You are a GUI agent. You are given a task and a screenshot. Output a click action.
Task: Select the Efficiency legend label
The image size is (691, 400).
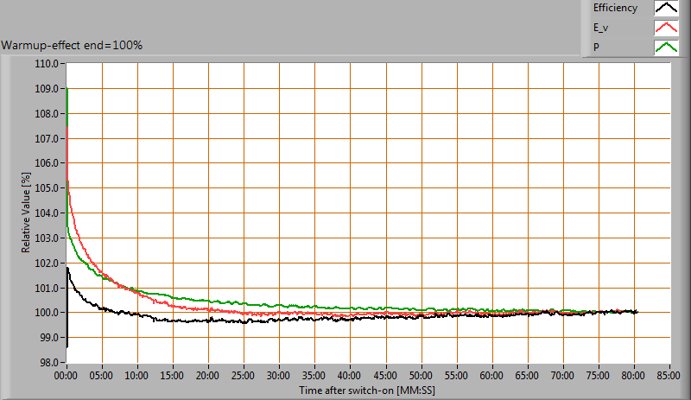pos(615,9)
